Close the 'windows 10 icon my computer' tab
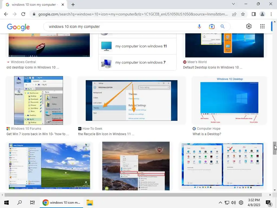 63,5
